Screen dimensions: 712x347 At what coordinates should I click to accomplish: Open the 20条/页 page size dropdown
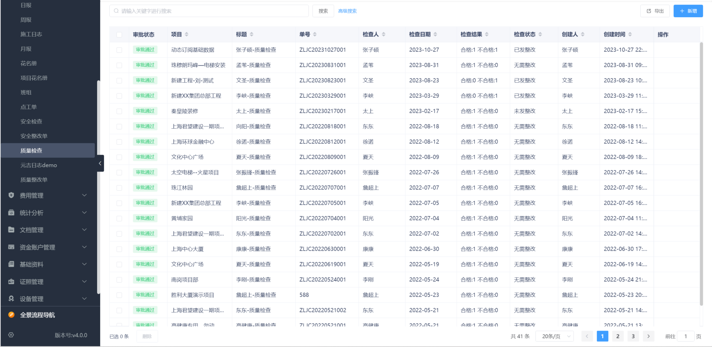click(x=554, y=336)
